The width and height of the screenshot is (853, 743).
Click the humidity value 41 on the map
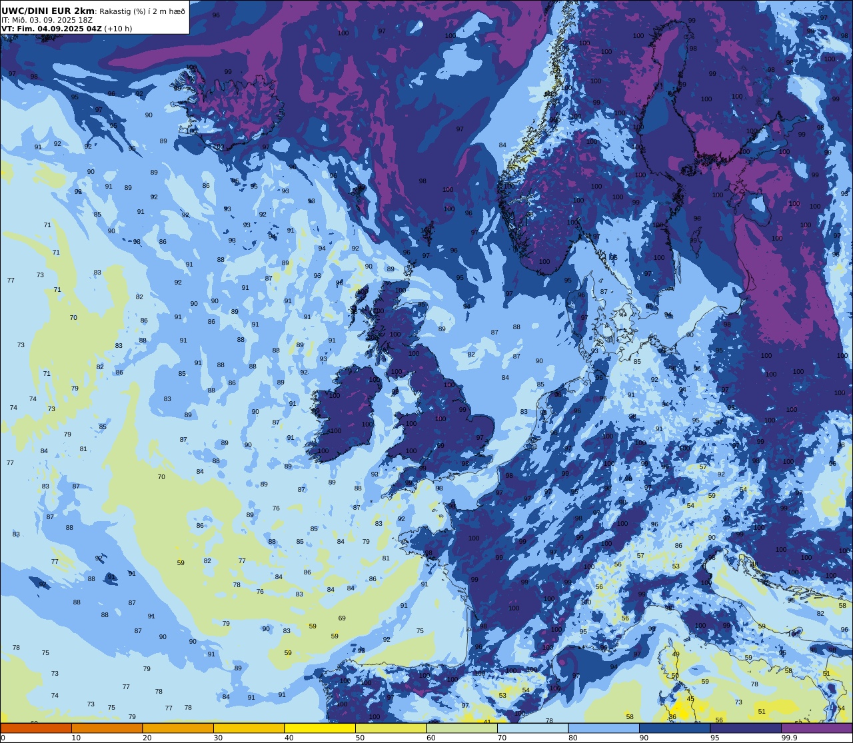click(487, 722)
